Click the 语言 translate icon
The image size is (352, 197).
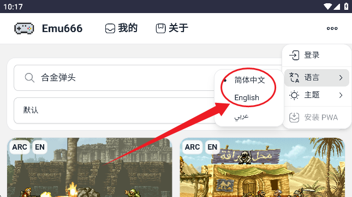(294, 77)
